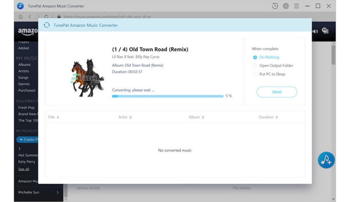Click the Amazon Music volume speaker icon
349x202 pixels.
click(x=315, y=31)
